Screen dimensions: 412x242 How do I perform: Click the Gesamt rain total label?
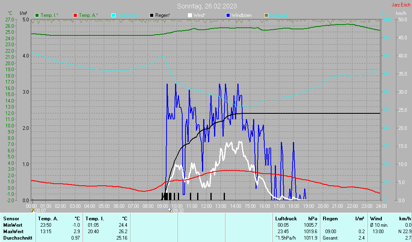[x=332, y=238]
